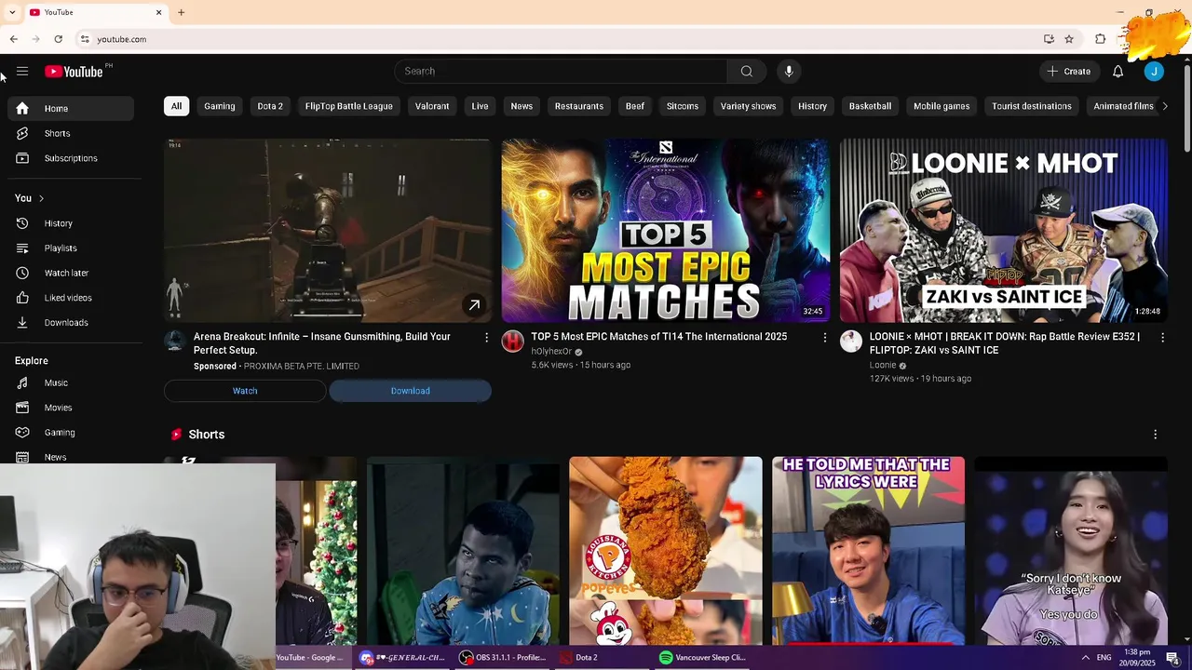Click the search magnifier button
Image resolution: width=1192 pixels, height=670 pixels.
pyautogui.click(x=747, y=72)
